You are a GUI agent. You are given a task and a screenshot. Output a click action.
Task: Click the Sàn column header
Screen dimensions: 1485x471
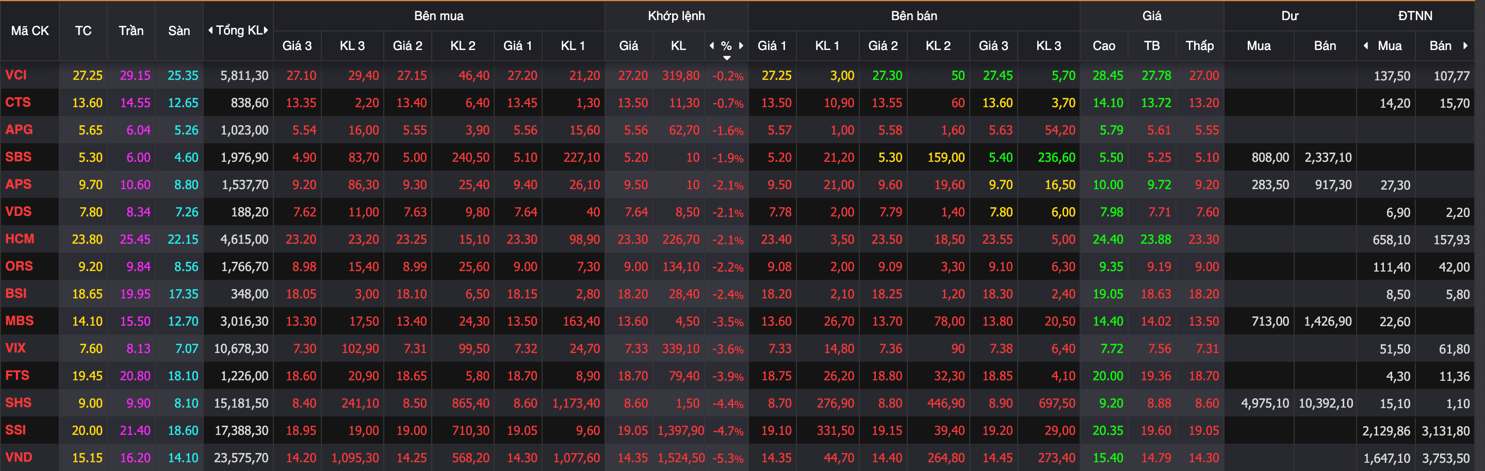[179, 31]
